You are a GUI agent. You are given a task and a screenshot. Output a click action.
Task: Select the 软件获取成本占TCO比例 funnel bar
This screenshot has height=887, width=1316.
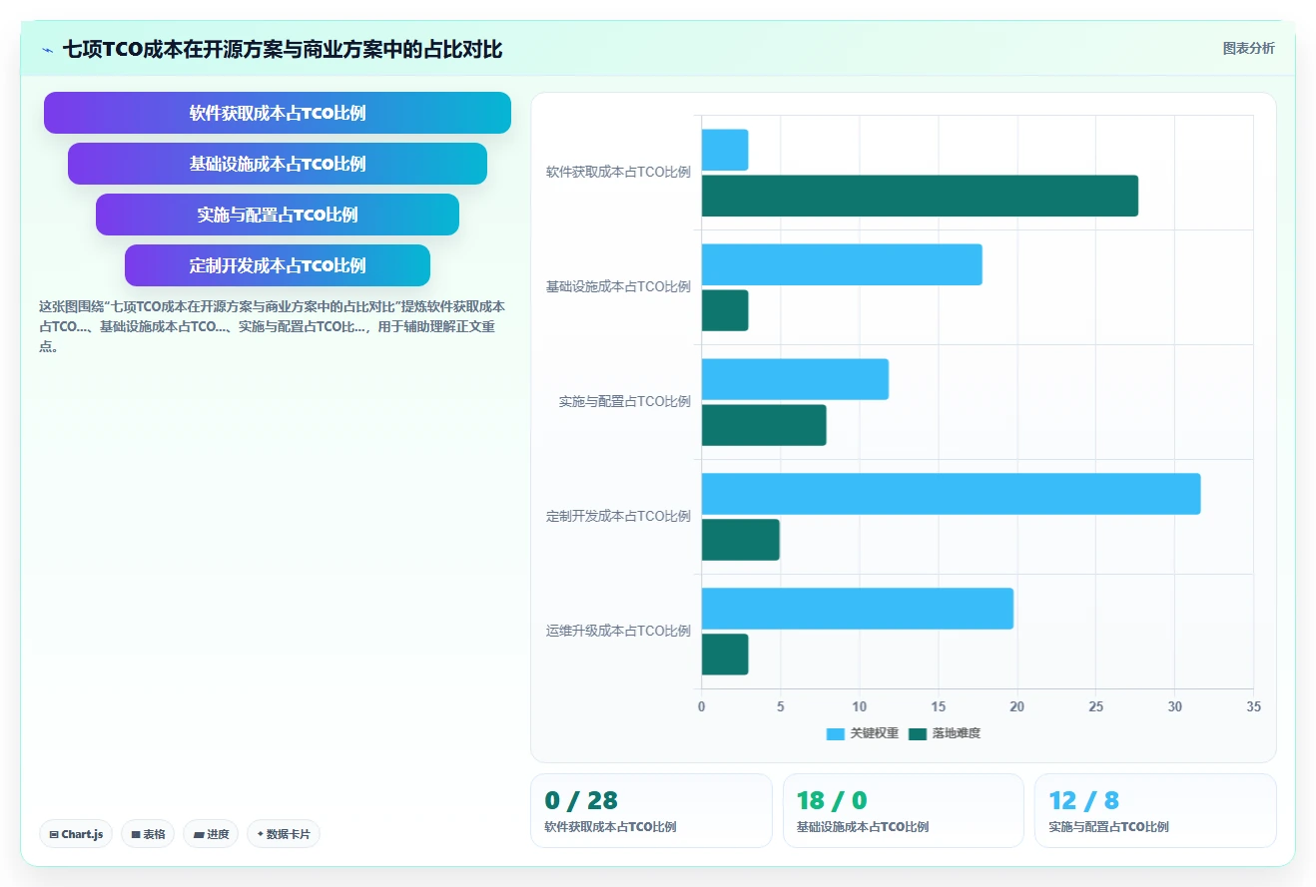[278, 113]
